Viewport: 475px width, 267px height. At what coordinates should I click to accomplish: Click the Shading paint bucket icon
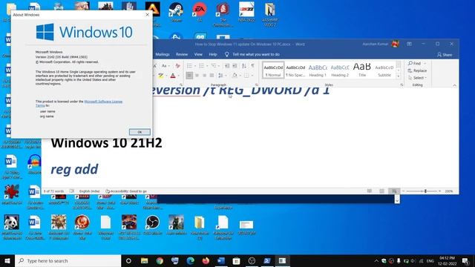pyautogui.click(x=235, y=76)
